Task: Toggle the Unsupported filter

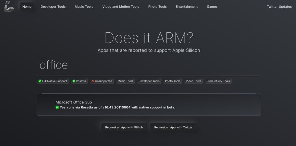Action: coord(102,81)
